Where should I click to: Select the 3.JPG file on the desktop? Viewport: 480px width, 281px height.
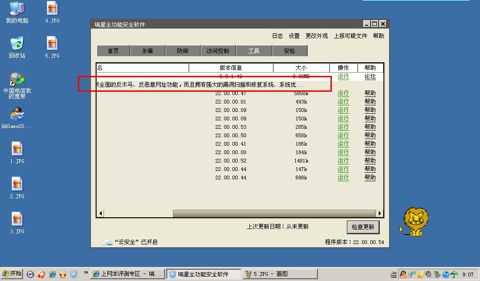click(x=17, y=223)
